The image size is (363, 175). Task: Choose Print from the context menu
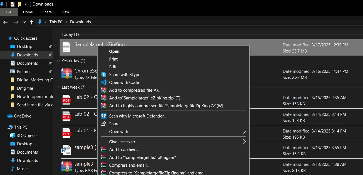click(x=113, y=59)
